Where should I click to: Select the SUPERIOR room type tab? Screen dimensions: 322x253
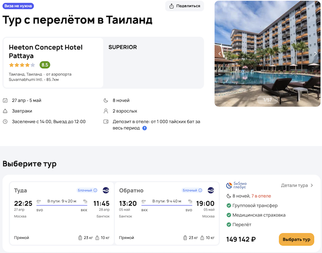tap(122, 47)
